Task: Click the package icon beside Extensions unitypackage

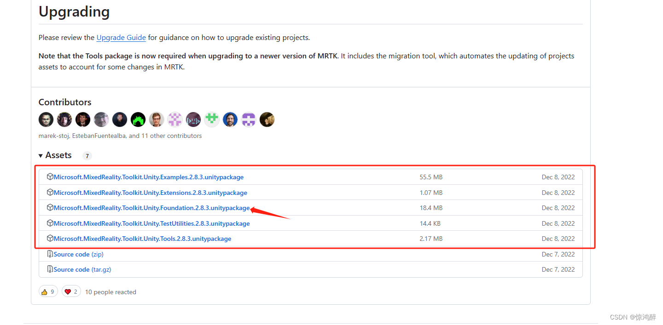Action: coord(50,193)
